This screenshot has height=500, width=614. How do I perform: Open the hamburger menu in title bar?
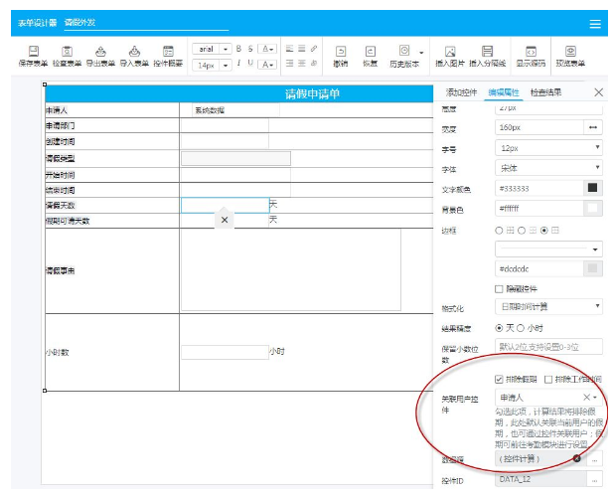pyautogui.click(x=595, y=23)
